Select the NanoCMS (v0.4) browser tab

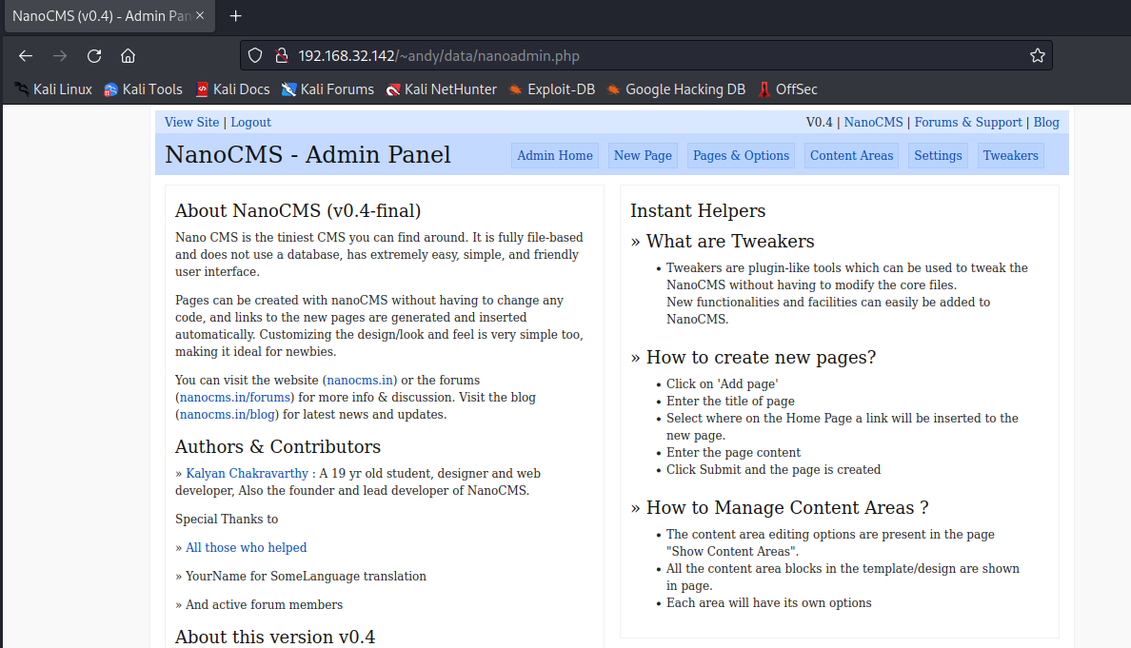(x=109, y=16)
